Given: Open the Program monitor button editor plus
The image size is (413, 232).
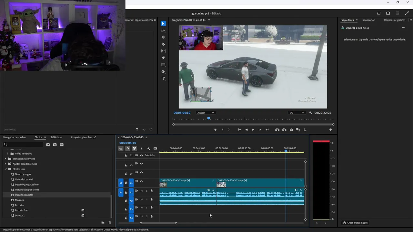Looking at the screenshot, I should (x=330, y=130).
